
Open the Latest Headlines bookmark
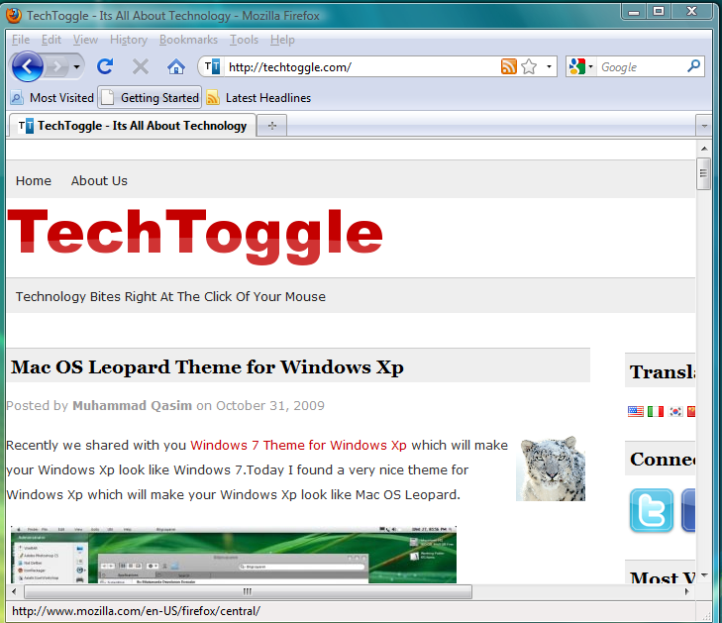tap(258, 98)
